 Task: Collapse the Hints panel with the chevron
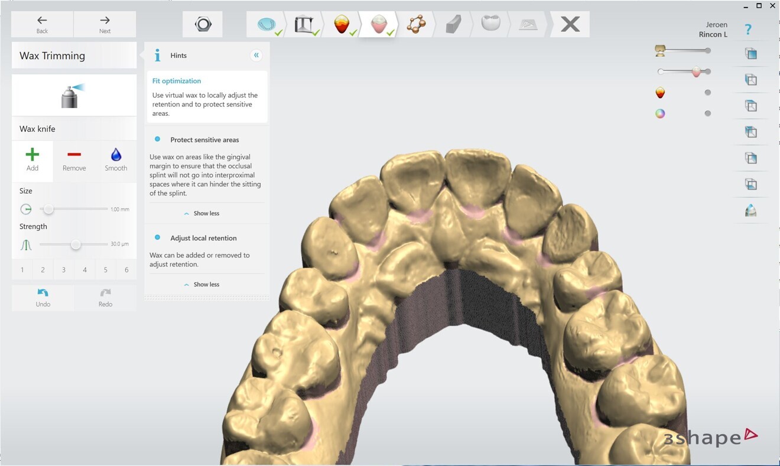click(256, 55)
